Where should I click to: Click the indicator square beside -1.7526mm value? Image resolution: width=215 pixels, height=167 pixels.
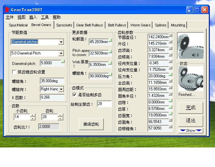[x=170, y=68]
